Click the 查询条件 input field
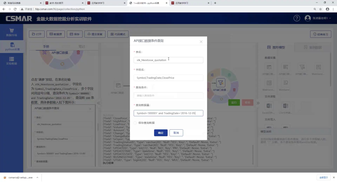The height and width of the screenshot is (182, 337). coord(168,95)
